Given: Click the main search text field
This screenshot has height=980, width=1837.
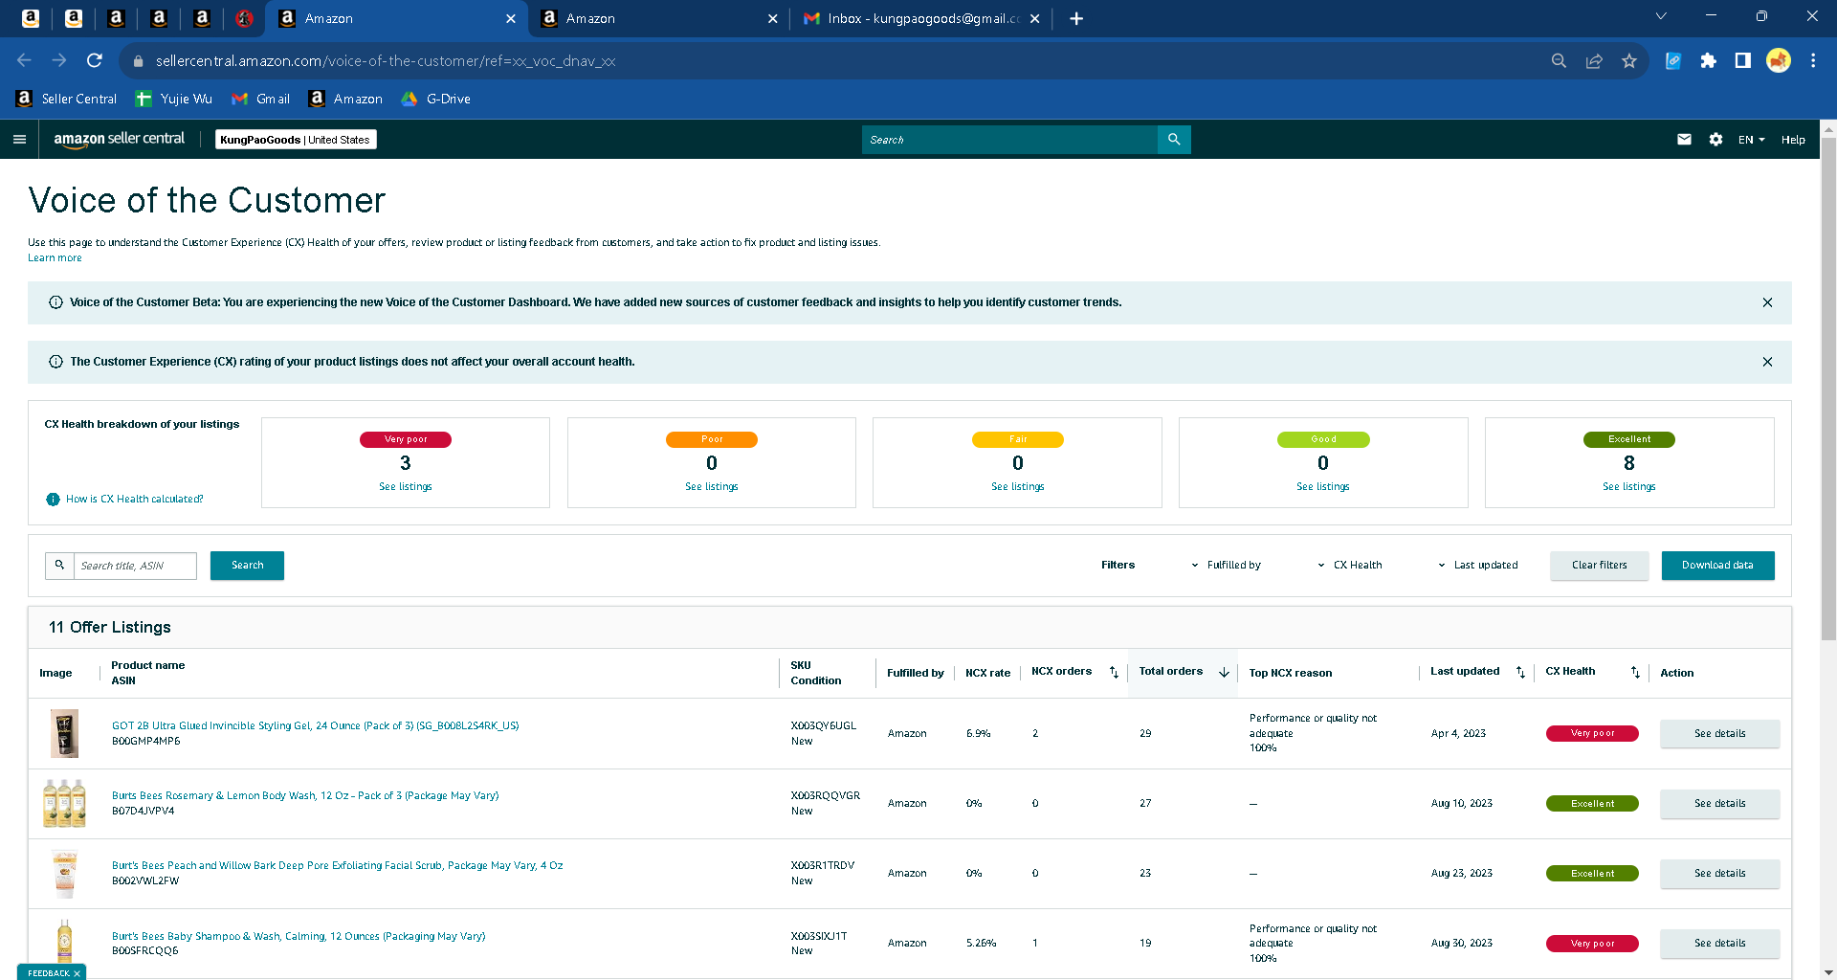Looking at the screenshot, I should [x=1009, y=140].
